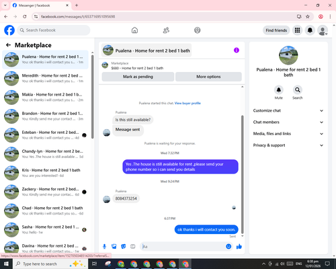The width and height of the screenshot is (336, 269).
Task: Open Windows Start menu
Action: [x=6, y=264]
